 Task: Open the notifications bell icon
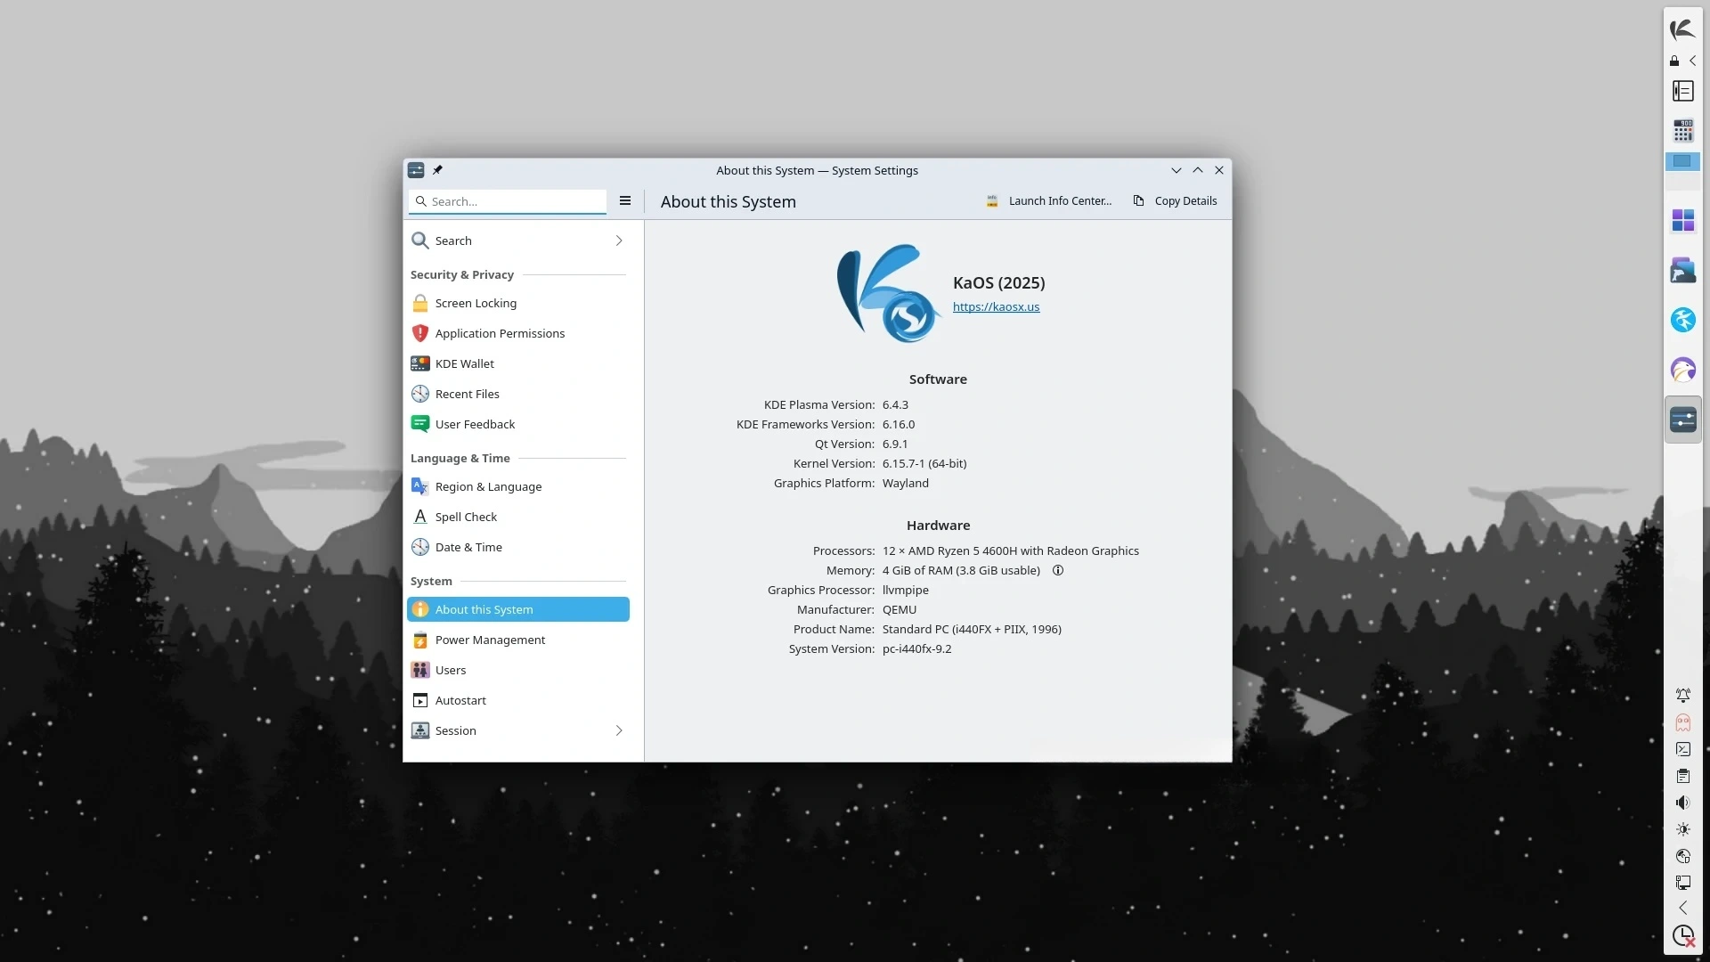1682,695
